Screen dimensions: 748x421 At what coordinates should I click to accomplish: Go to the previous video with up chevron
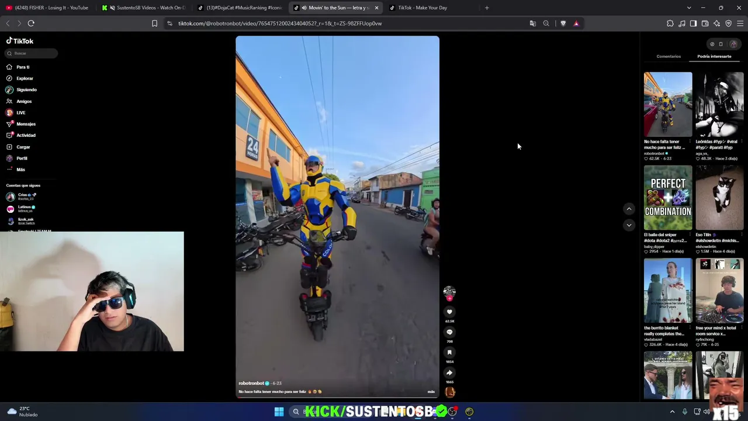(x=629, y=209)
